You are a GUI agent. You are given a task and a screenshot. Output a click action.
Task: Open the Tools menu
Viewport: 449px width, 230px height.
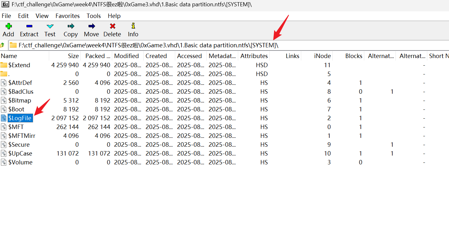coord(94,16)
